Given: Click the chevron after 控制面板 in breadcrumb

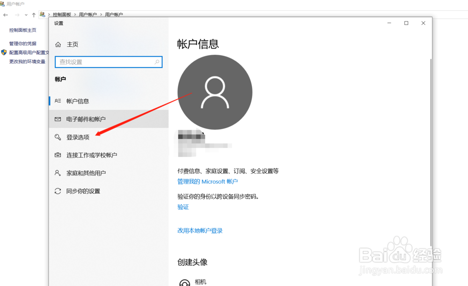Looking at the screenshot, I should (74, 15).
